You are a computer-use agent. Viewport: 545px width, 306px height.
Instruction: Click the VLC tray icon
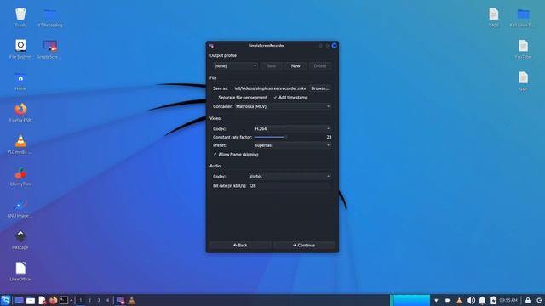(x=459, y=300)
